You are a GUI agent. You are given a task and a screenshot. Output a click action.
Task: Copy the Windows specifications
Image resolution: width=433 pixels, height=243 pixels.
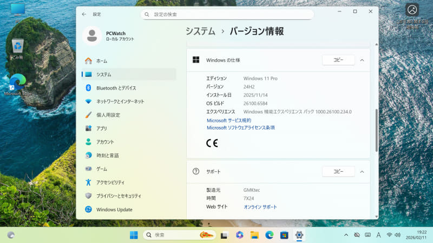tap(338, 60)
